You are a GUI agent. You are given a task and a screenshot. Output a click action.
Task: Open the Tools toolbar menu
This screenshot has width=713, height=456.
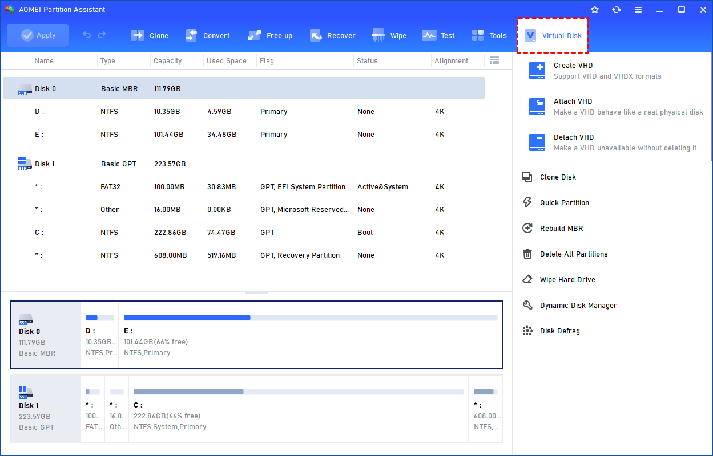pos(489,35)
